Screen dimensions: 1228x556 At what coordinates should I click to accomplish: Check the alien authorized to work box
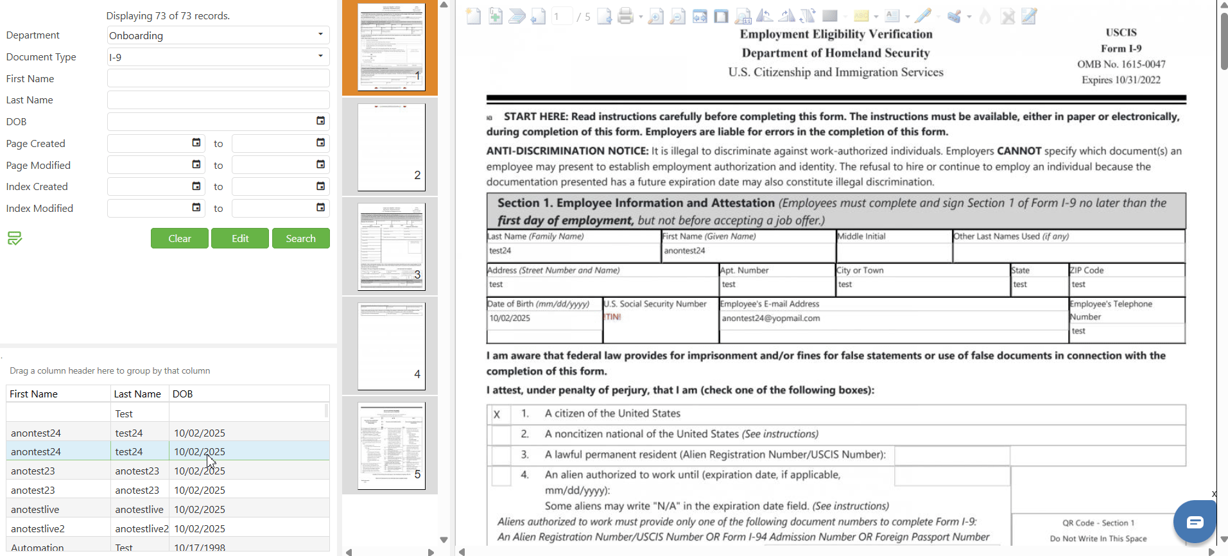[501, 476]
